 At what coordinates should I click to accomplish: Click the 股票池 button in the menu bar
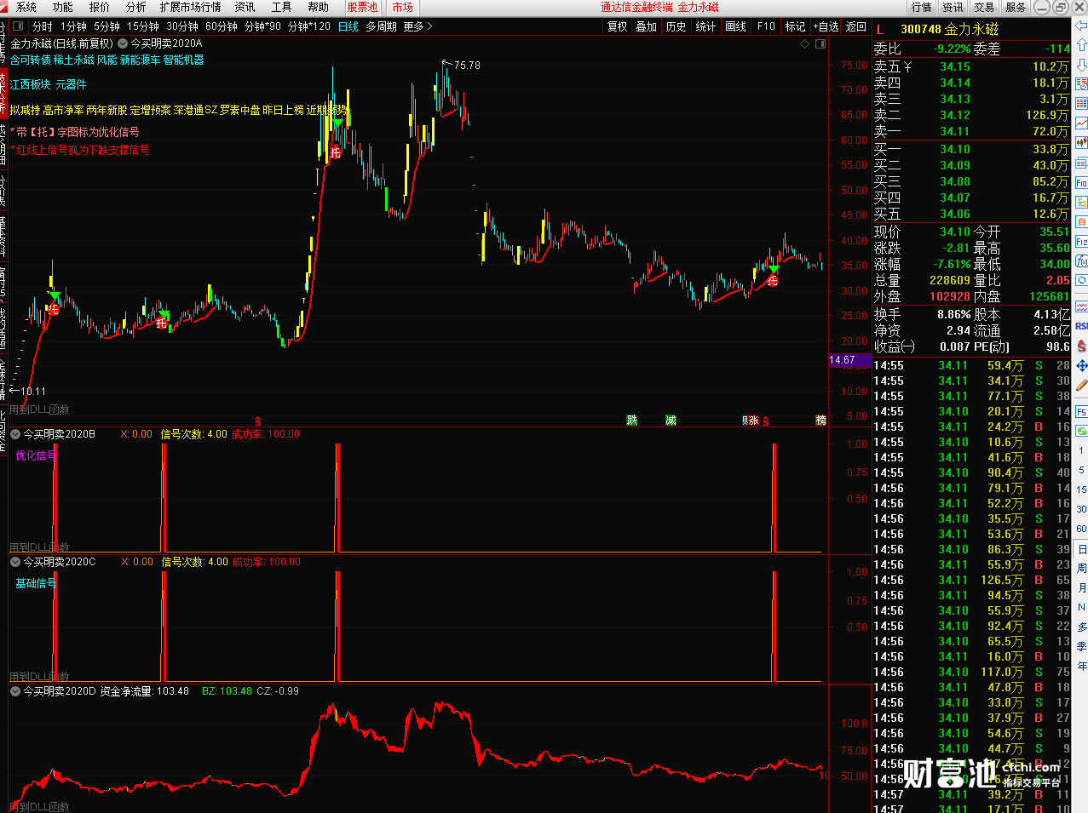coord(362,7)
